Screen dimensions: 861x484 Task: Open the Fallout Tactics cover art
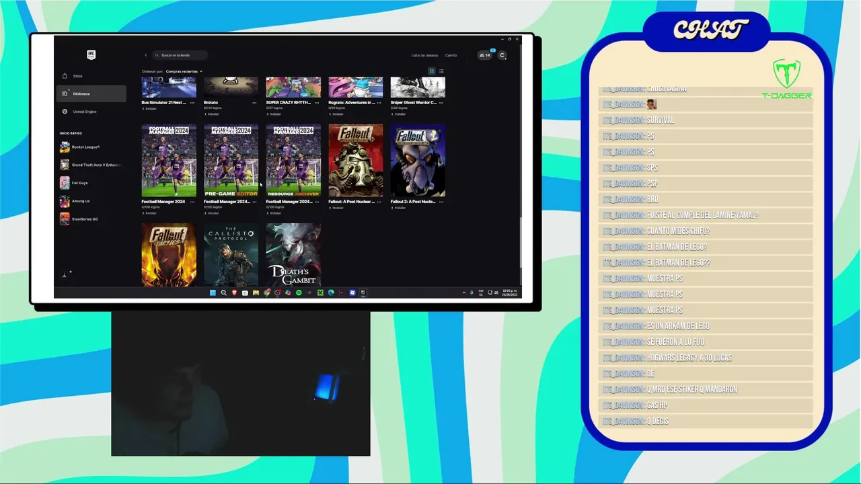pyautogui.click(x=169, y=255)
